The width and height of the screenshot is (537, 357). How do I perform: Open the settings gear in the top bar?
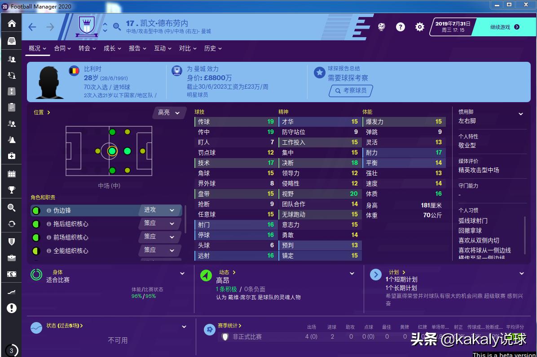pyautogui.click(x=419, y=26)
